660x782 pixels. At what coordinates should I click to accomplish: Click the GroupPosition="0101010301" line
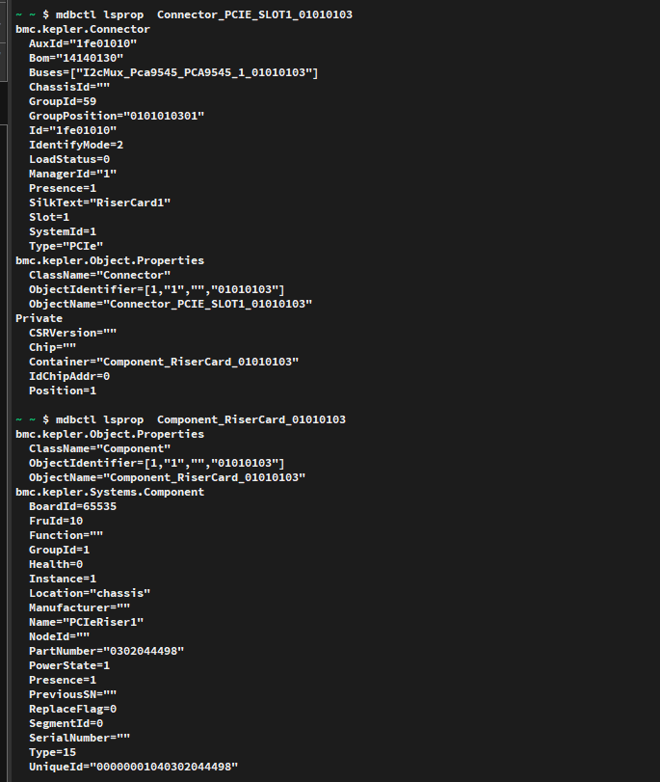[117, 116]
